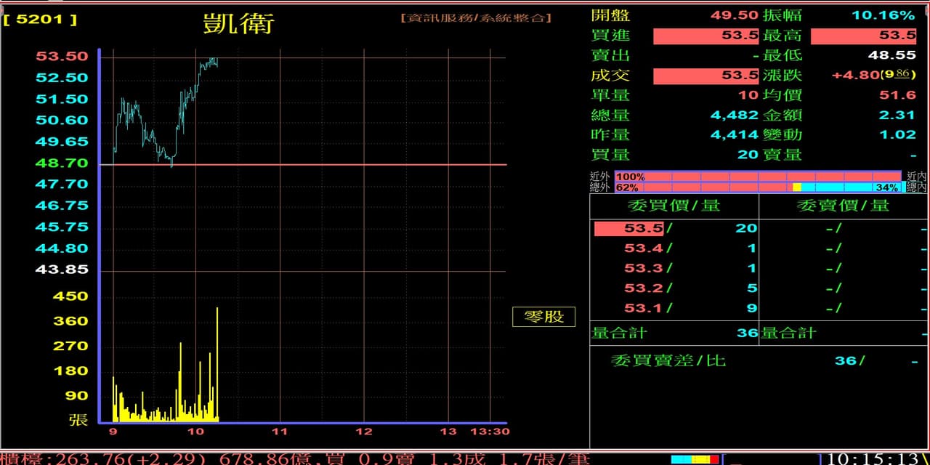This screenshot has width=930, height=465.
Task: Select the 53.1 bid price row
Action: click(644, 308)
